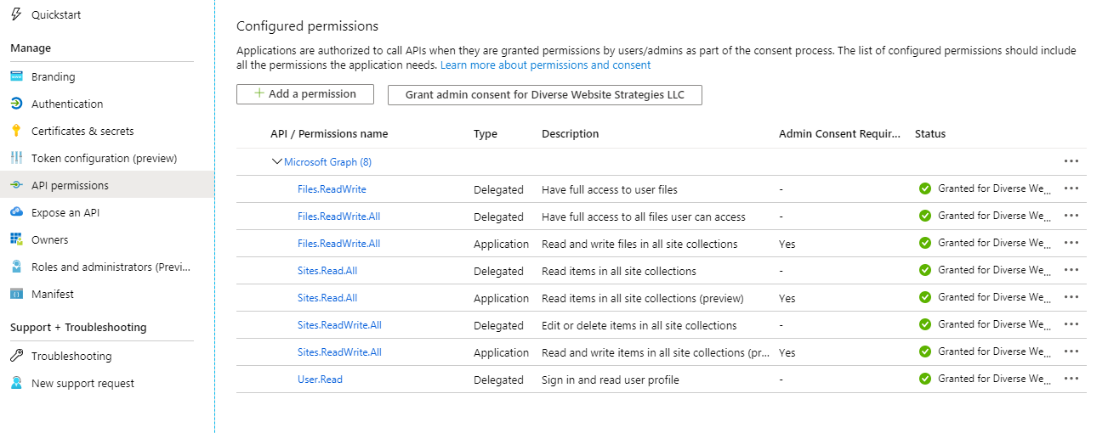This screenshot has width=1108, height=433.
Task: Open Quickstart from the sidebar
Action: tap(56, 15)
